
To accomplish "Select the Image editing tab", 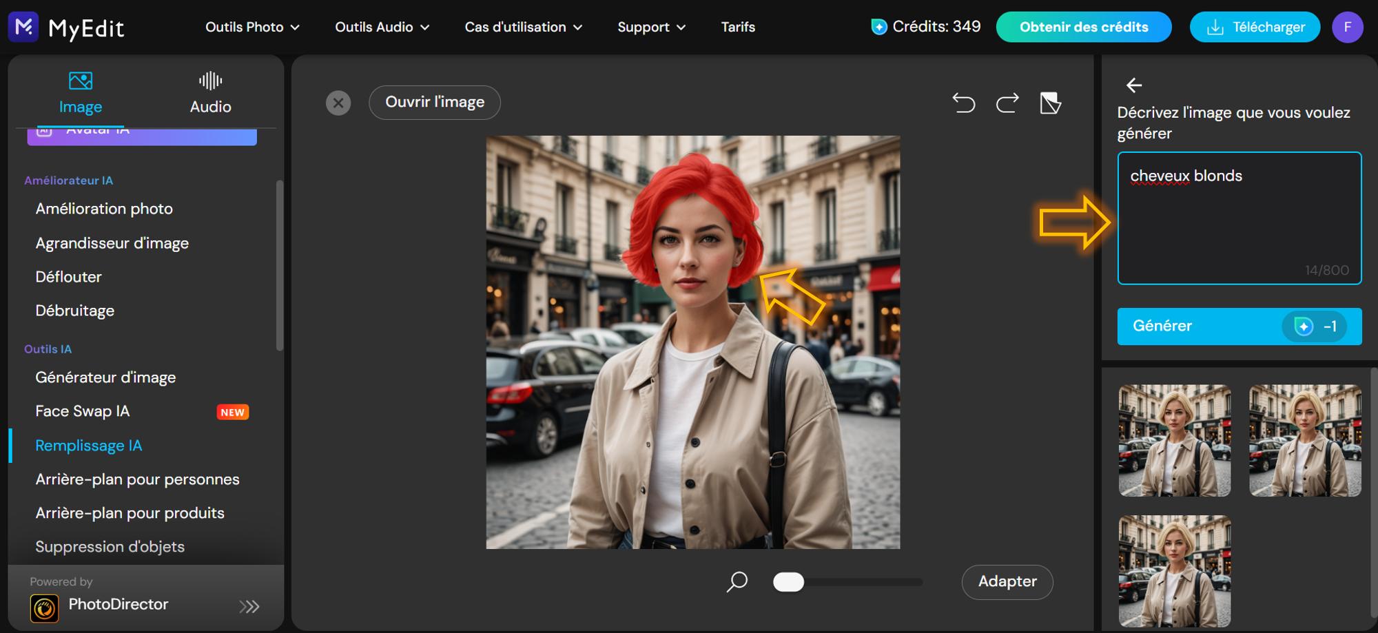I will pyautogui.click(x=80, y=92).
